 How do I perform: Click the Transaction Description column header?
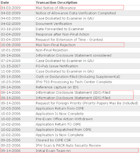[56, 3]
